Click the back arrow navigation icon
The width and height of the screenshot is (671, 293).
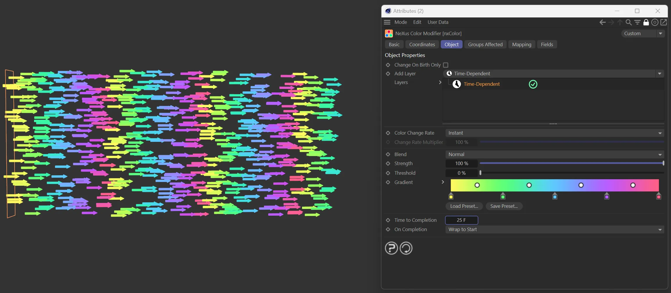(x=602, y=22)
